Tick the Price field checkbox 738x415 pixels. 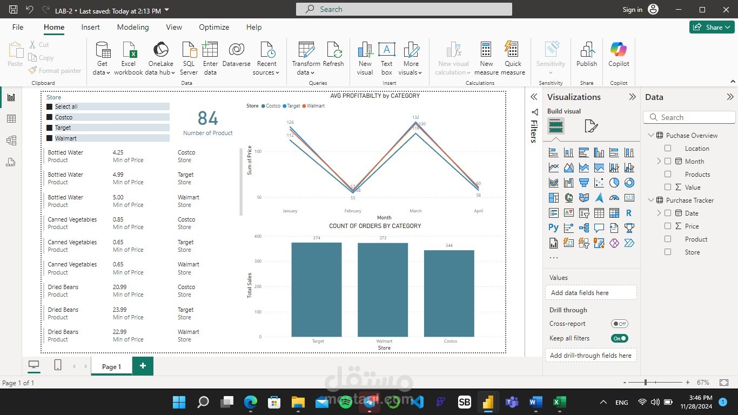coord(668,226)
